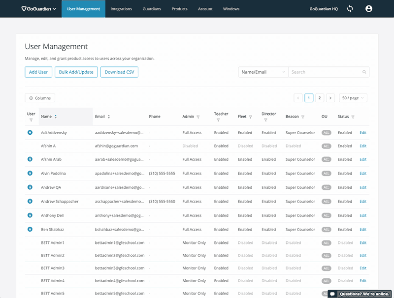Click ALL OU badge for Afshin A
The height and width of the screenshot is (298, 394).
326,146
